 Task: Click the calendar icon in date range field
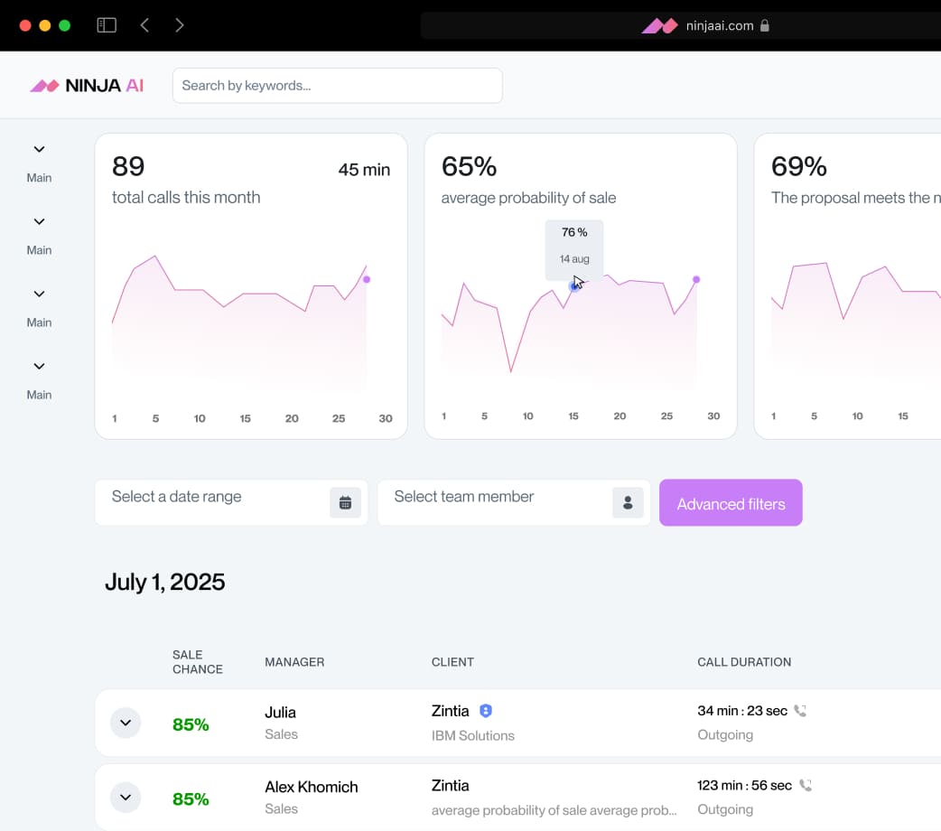(x=345, y=503)
